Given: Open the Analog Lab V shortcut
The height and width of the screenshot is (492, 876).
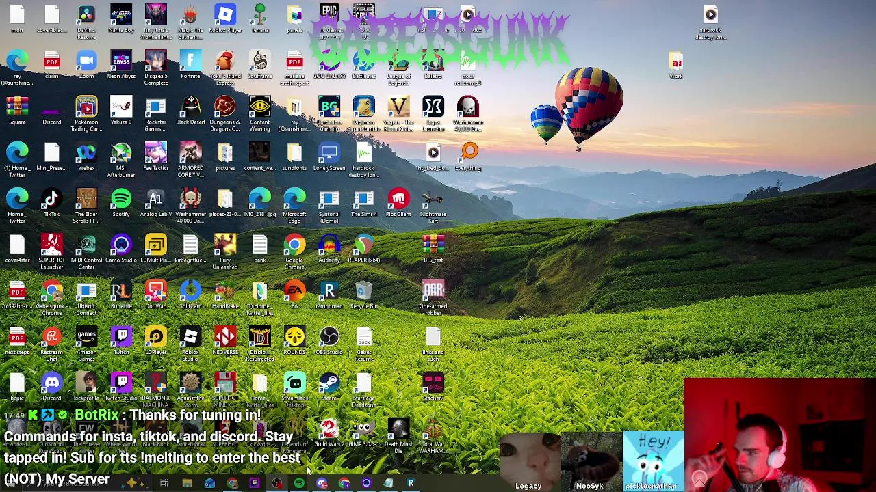Looking at the screenshot, I should [156, 203].
